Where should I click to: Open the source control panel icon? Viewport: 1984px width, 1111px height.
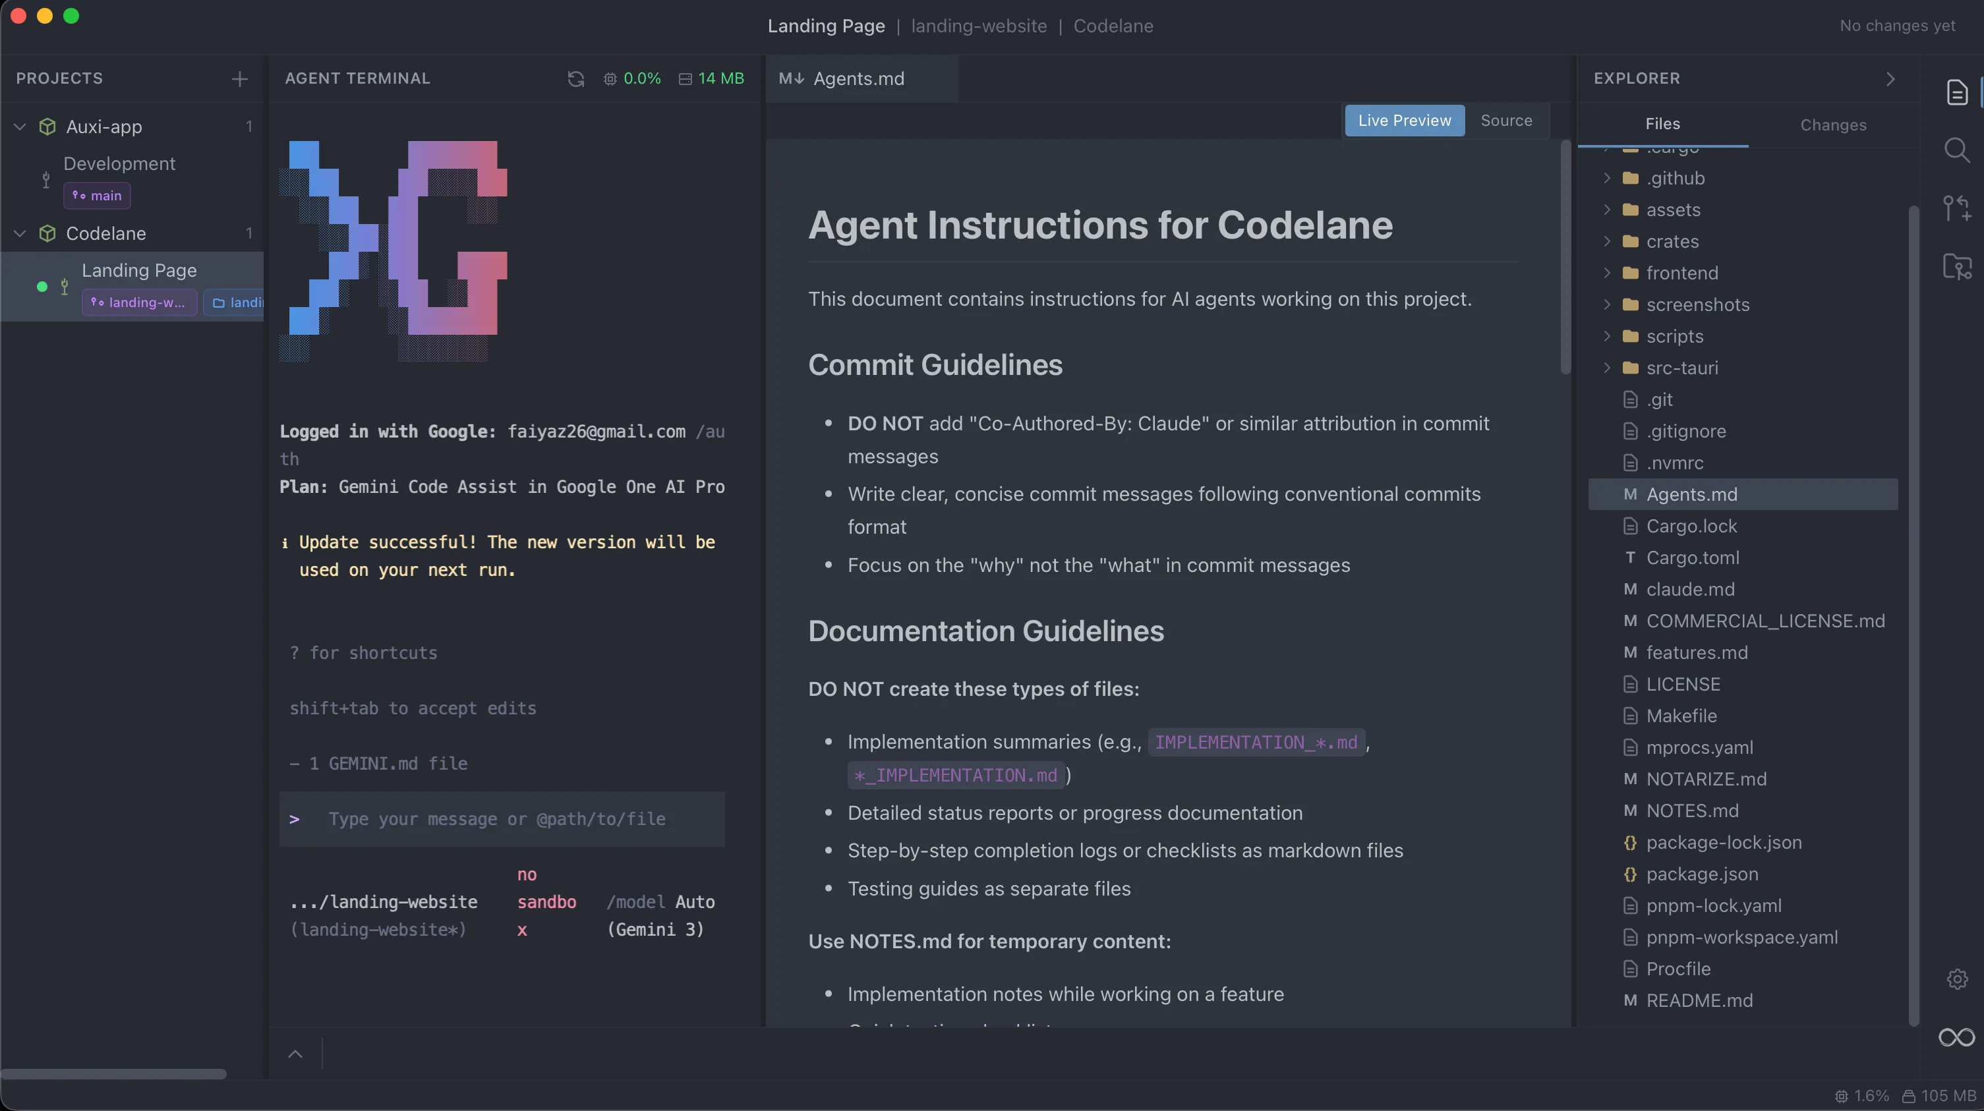point(1957,266)
